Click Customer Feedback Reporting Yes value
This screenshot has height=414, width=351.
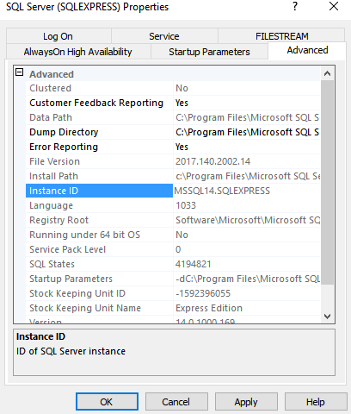182,103
